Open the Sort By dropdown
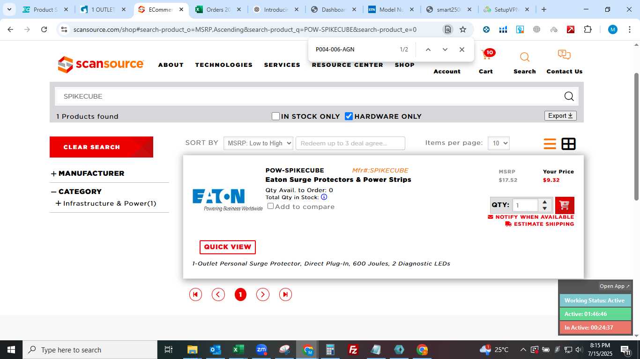Viewport: 640px width, 359px height. pyautogui.click(x=258, y=144)
